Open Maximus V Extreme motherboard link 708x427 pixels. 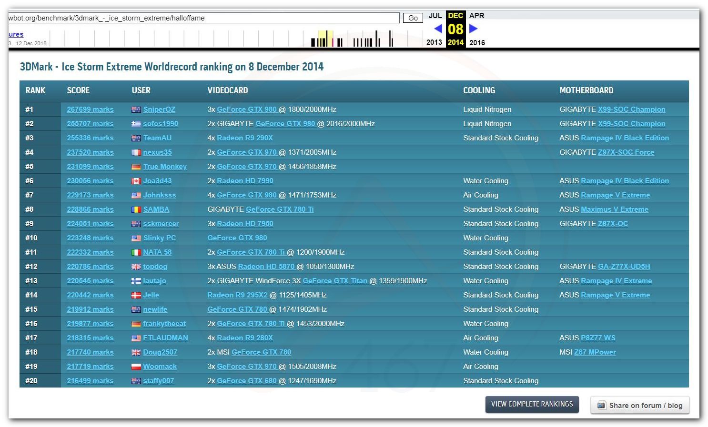point(615,209)
